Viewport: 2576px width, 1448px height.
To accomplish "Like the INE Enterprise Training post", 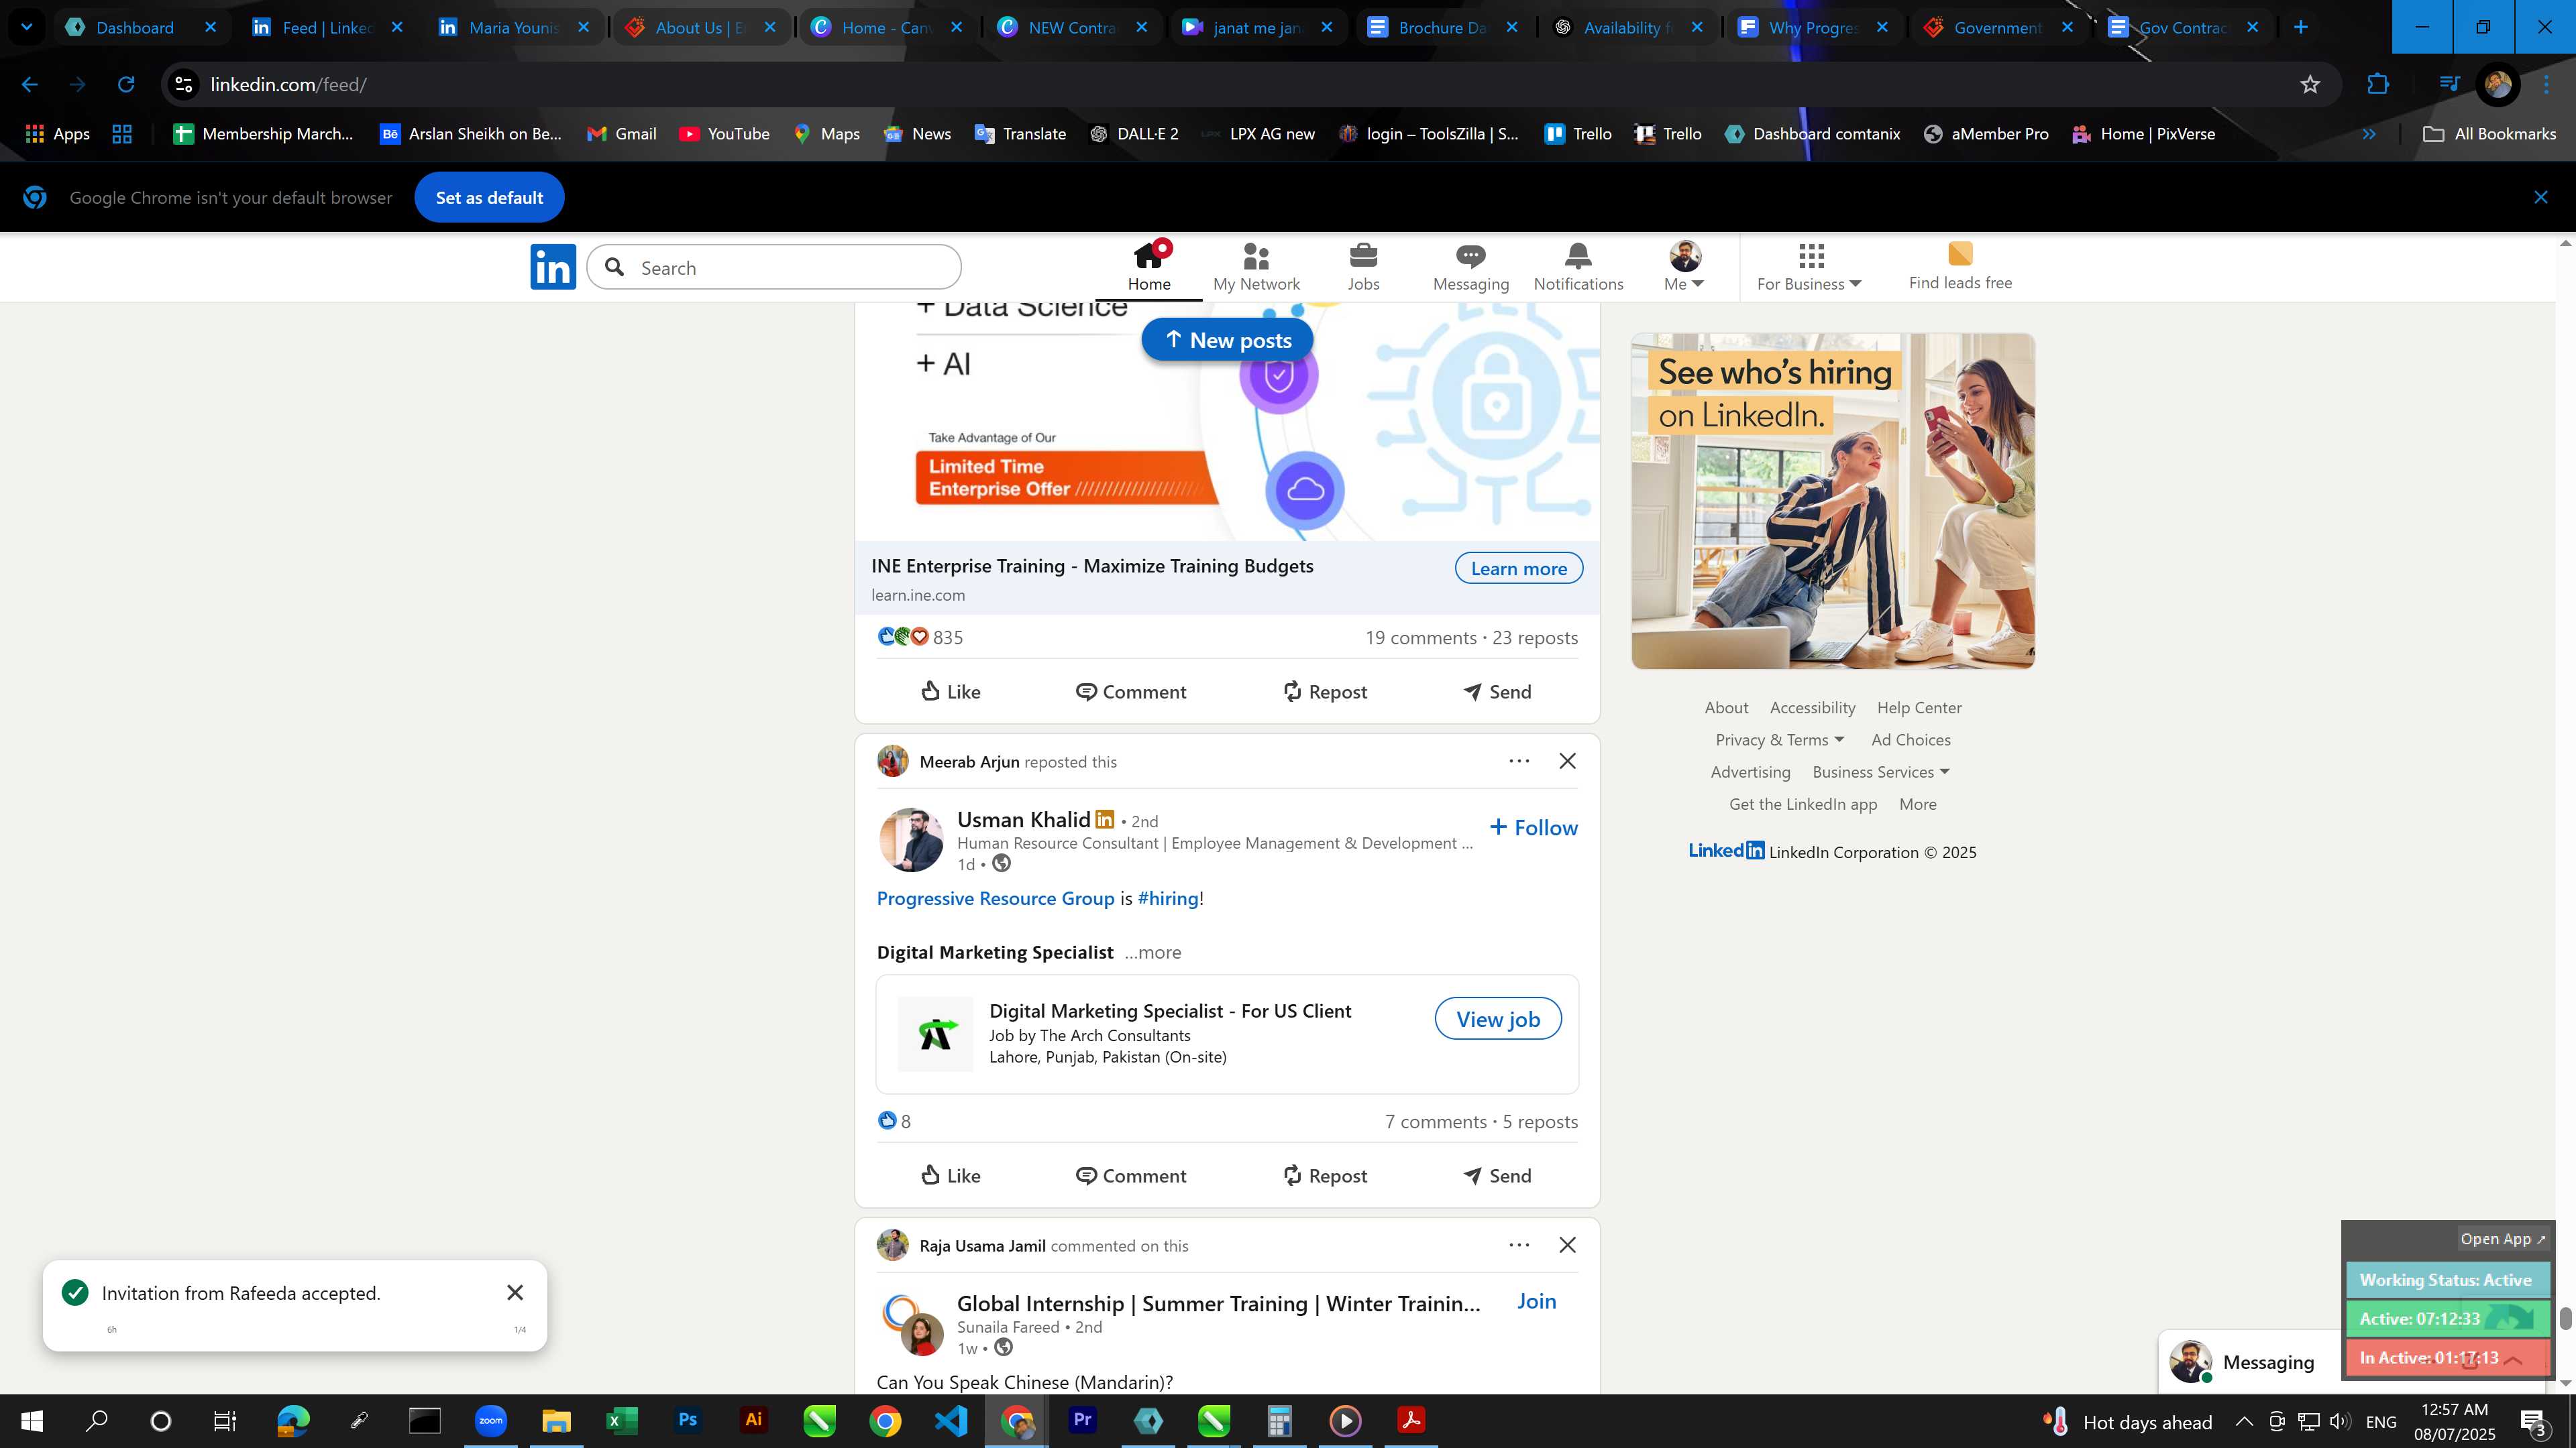I will click(950, 692).
